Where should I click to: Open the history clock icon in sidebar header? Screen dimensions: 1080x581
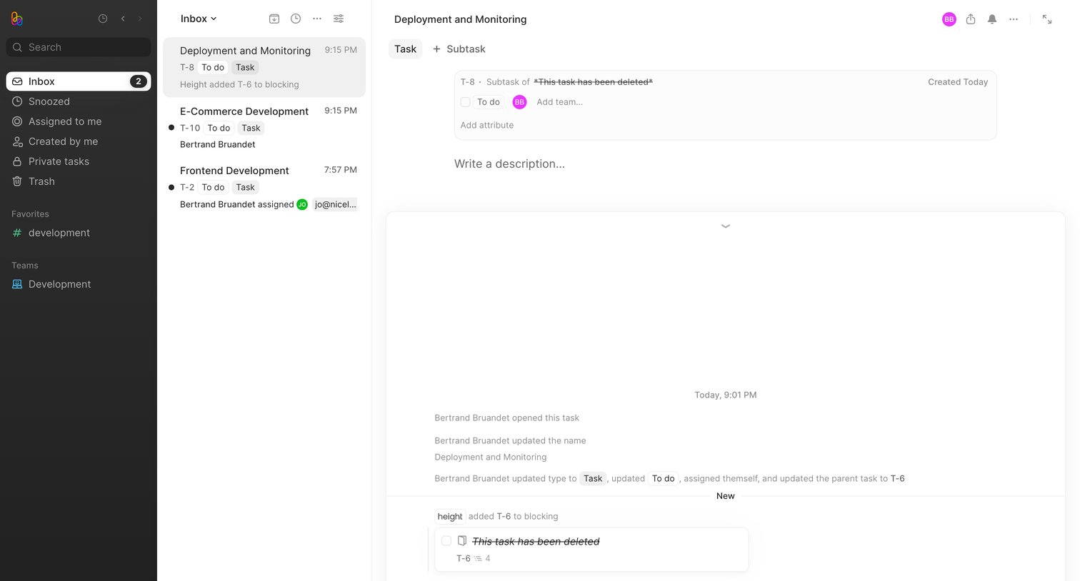coord(103,19)
